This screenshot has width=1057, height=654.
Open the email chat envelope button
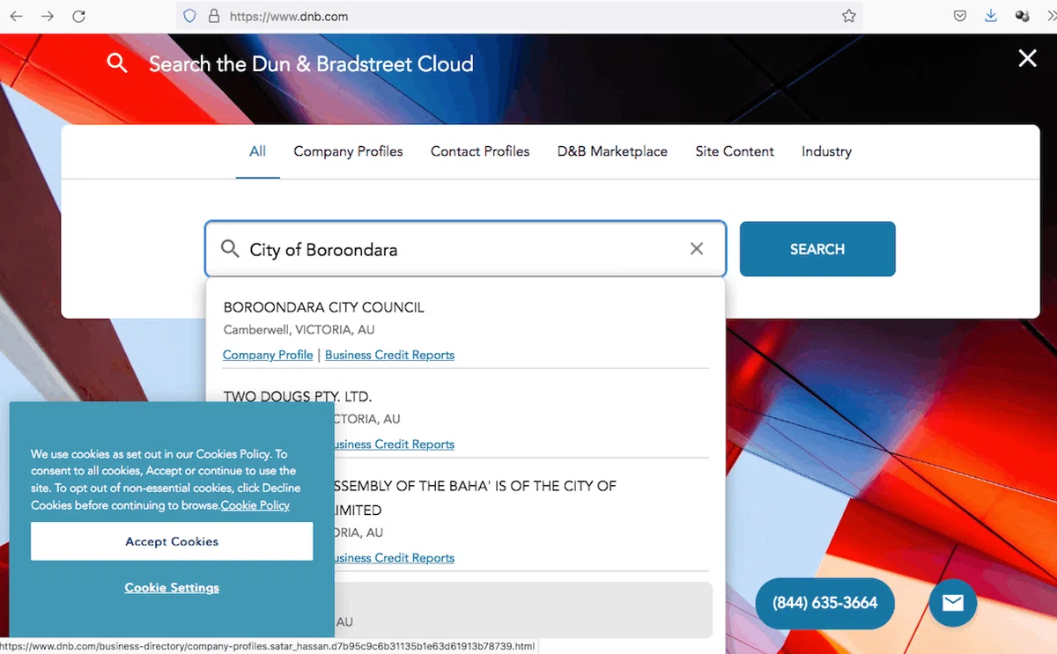[x=952, y=603]
